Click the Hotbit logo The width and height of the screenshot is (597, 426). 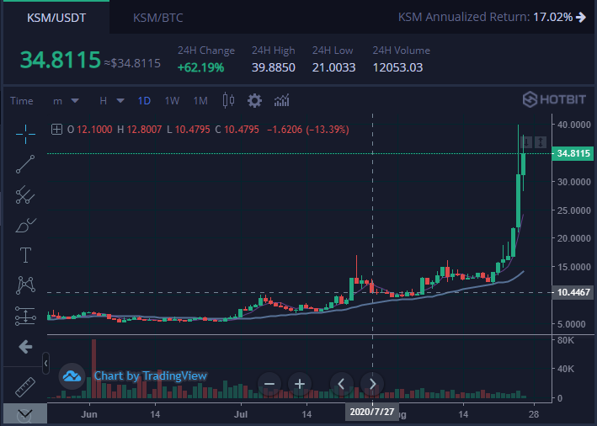coord(554,99)
